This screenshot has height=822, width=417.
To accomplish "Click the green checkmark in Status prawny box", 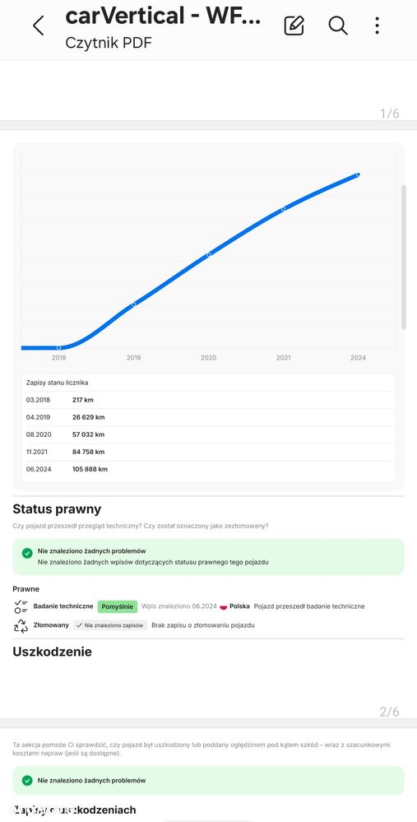I will coord(27,553).
